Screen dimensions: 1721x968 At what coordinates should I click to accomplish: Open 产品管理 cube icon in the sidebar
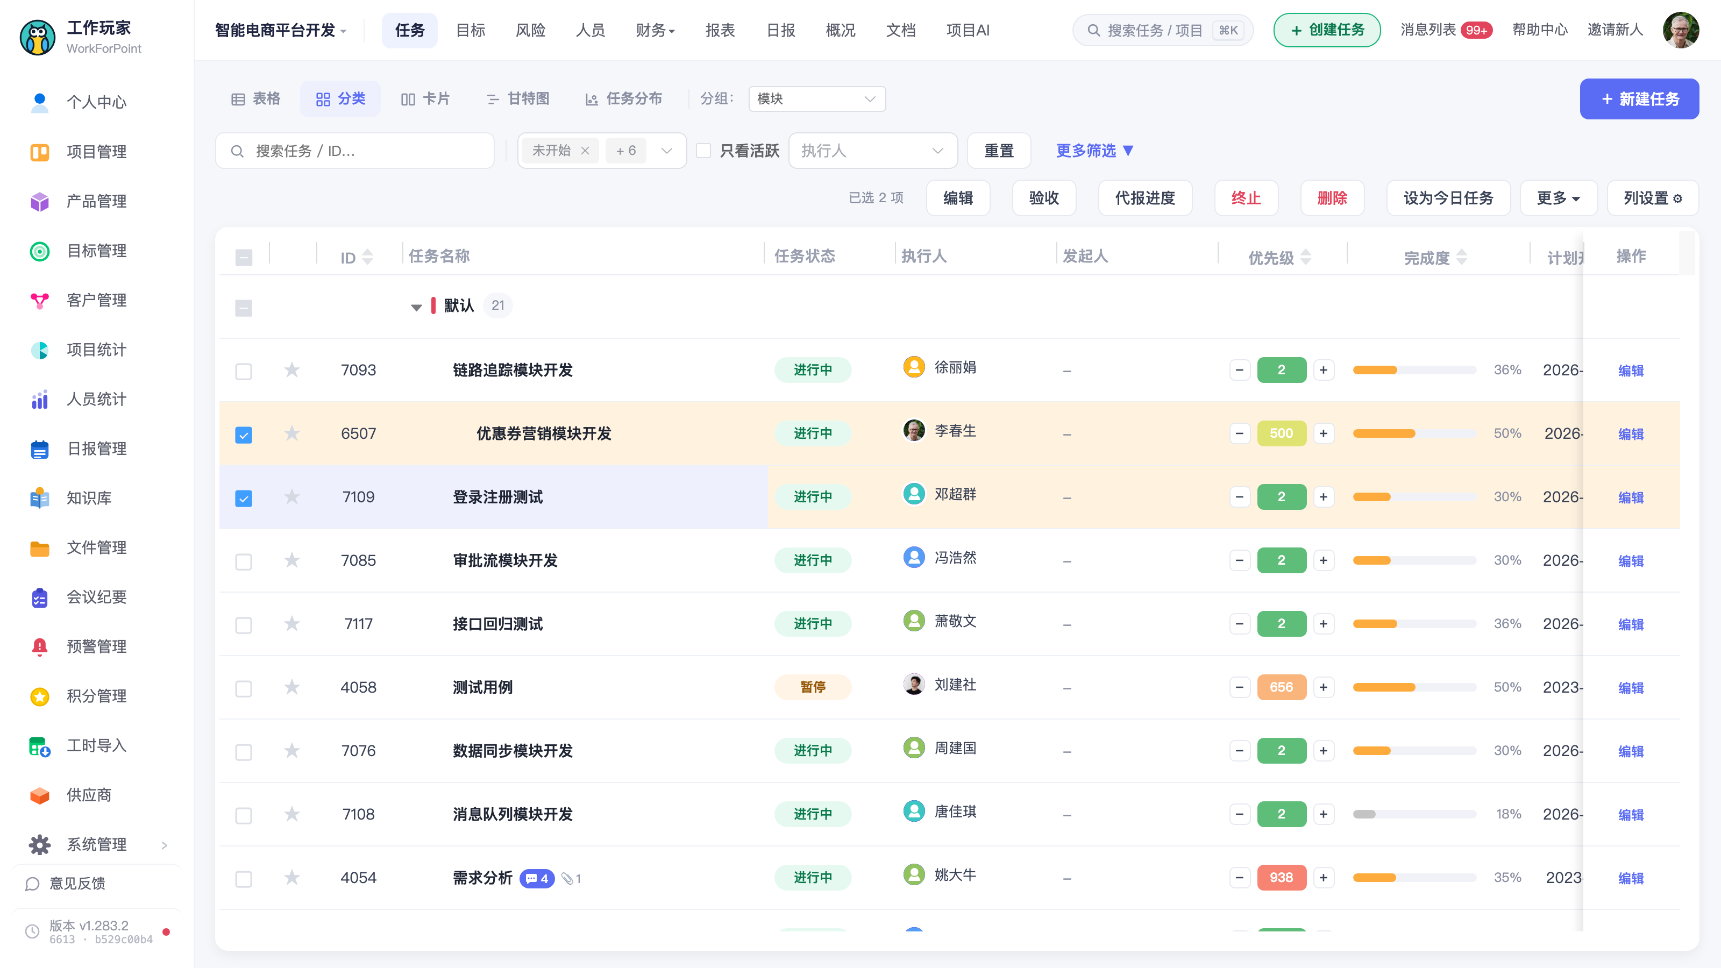tap(39, 201)
